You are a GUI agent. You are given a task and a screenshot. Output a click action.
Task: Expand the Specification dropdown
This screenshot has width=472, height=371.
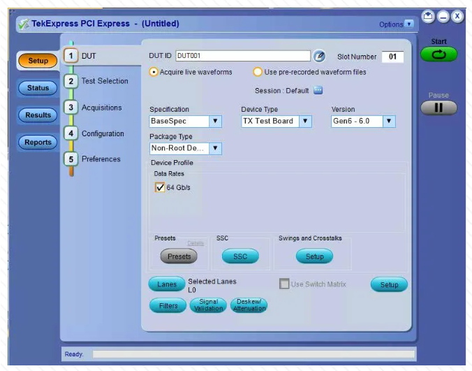tap(215, 121)
